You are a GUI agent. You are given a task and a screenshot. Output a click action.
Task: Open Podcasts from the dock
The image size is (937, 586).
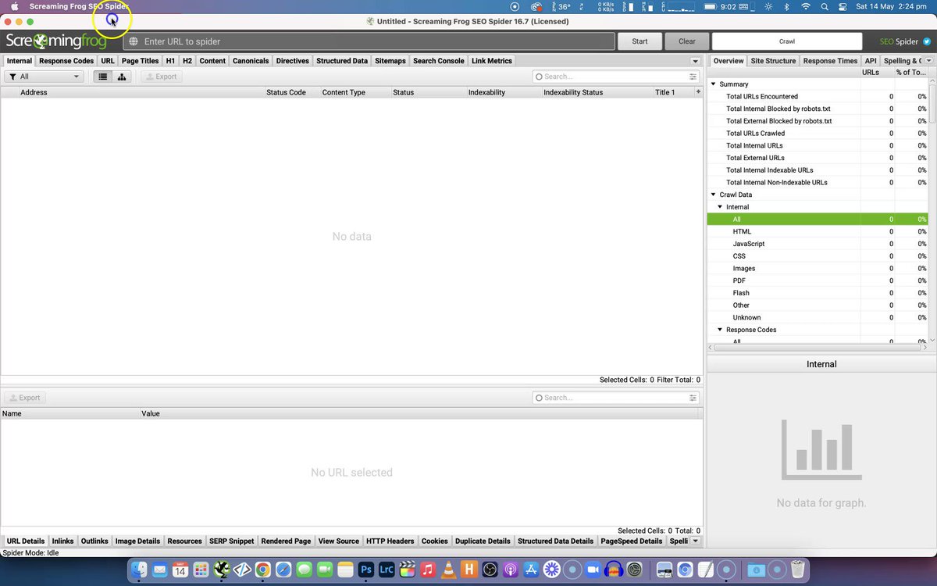point(510,570)
